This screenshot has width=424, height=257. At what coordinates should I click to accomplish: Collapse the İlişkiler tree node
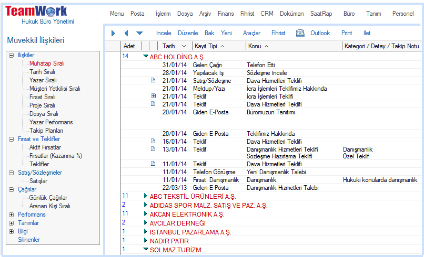(12, 55)
